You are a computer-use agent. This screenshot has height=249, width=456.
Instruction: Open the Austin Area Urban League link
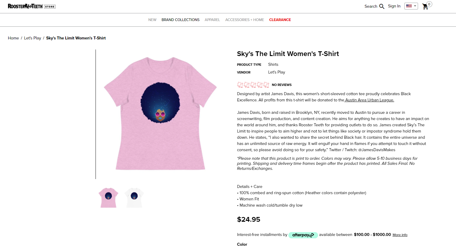(x=369, y=100)
